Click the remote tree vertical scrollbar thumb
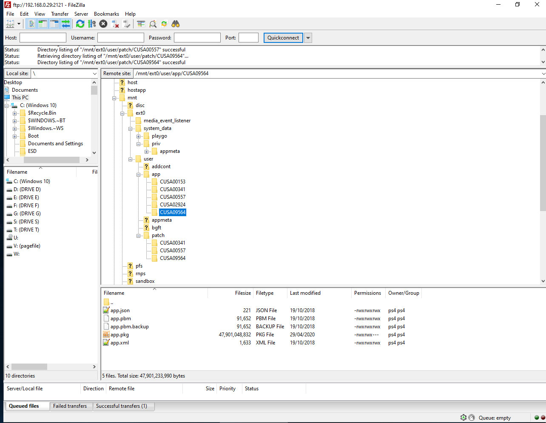Screen dimensions: 546x423 pos(543,163)
